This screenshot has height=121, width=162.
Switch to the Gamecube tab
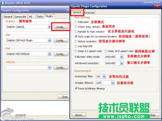20,17
